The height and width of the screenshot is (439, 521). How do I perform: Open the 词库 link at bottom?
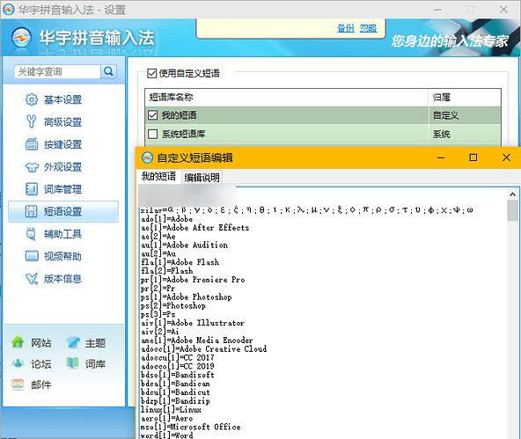(95, 364)
